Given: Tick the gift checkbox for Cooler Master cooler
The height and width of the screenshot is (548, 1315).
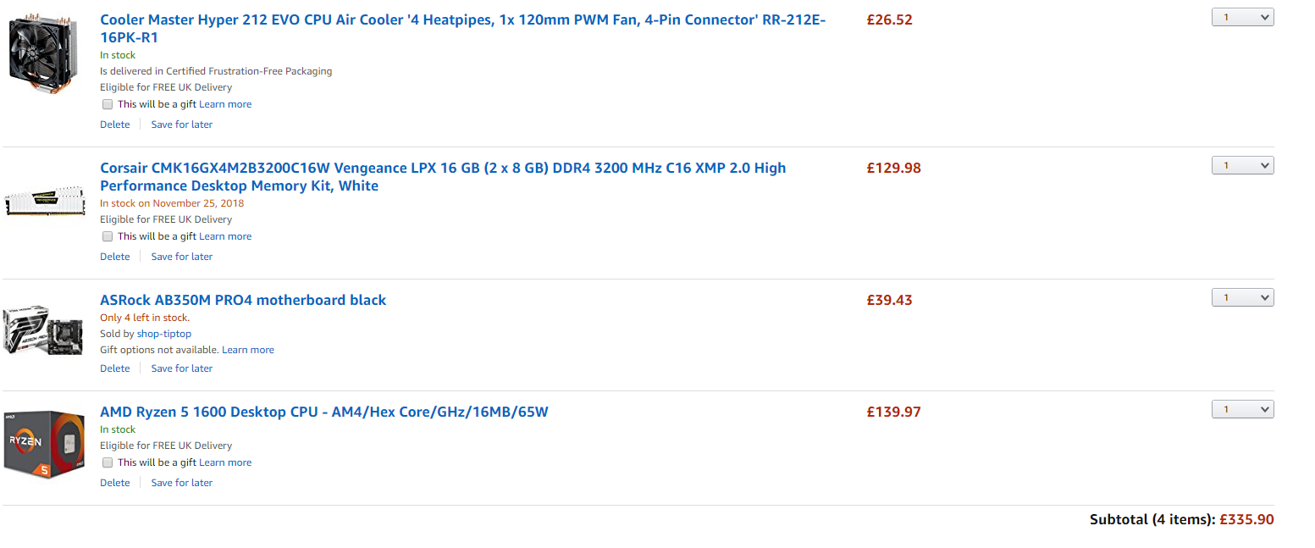Looking at the screenshot, I should point(108,105).
